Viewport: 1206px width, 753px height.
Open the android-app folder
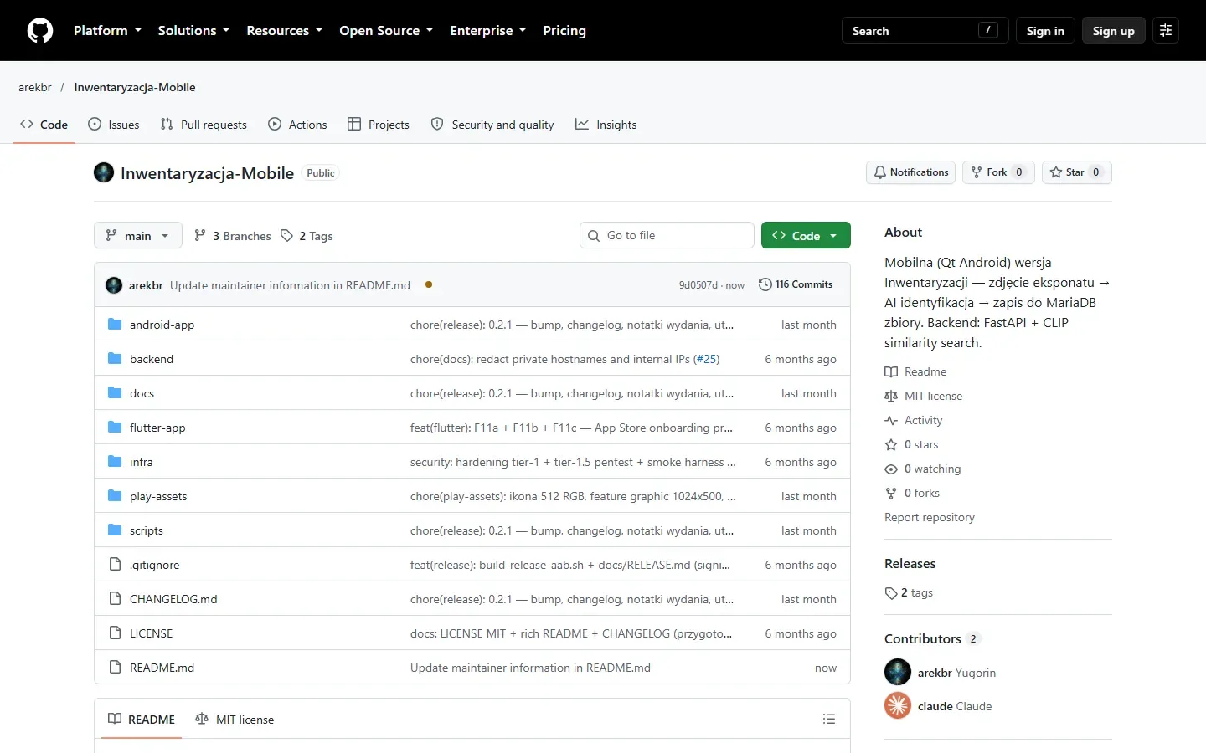pyautogui.click(x=162, y=325)
